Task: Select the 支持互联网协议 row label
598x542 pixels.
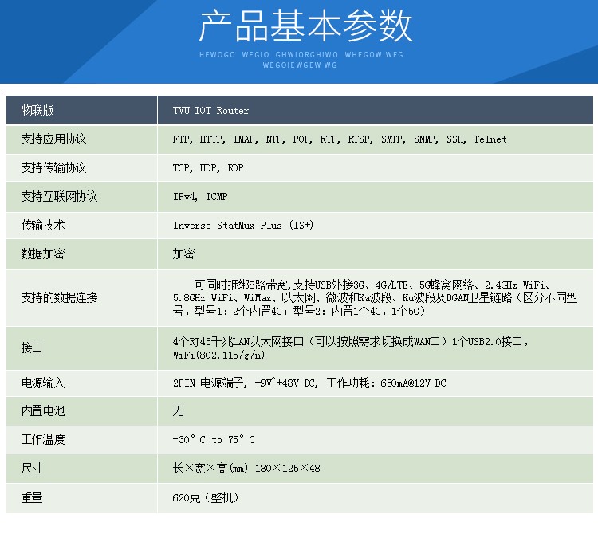Action: [x=59, y=197]
